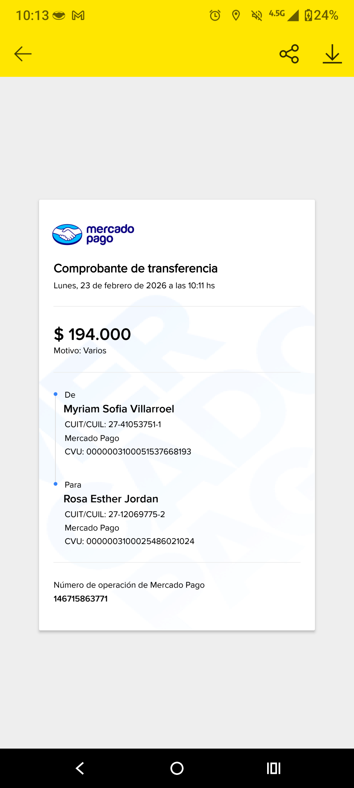The image size is (354, 788).
Task: Tap the recipient's CVU number
Action: point(140,541)
